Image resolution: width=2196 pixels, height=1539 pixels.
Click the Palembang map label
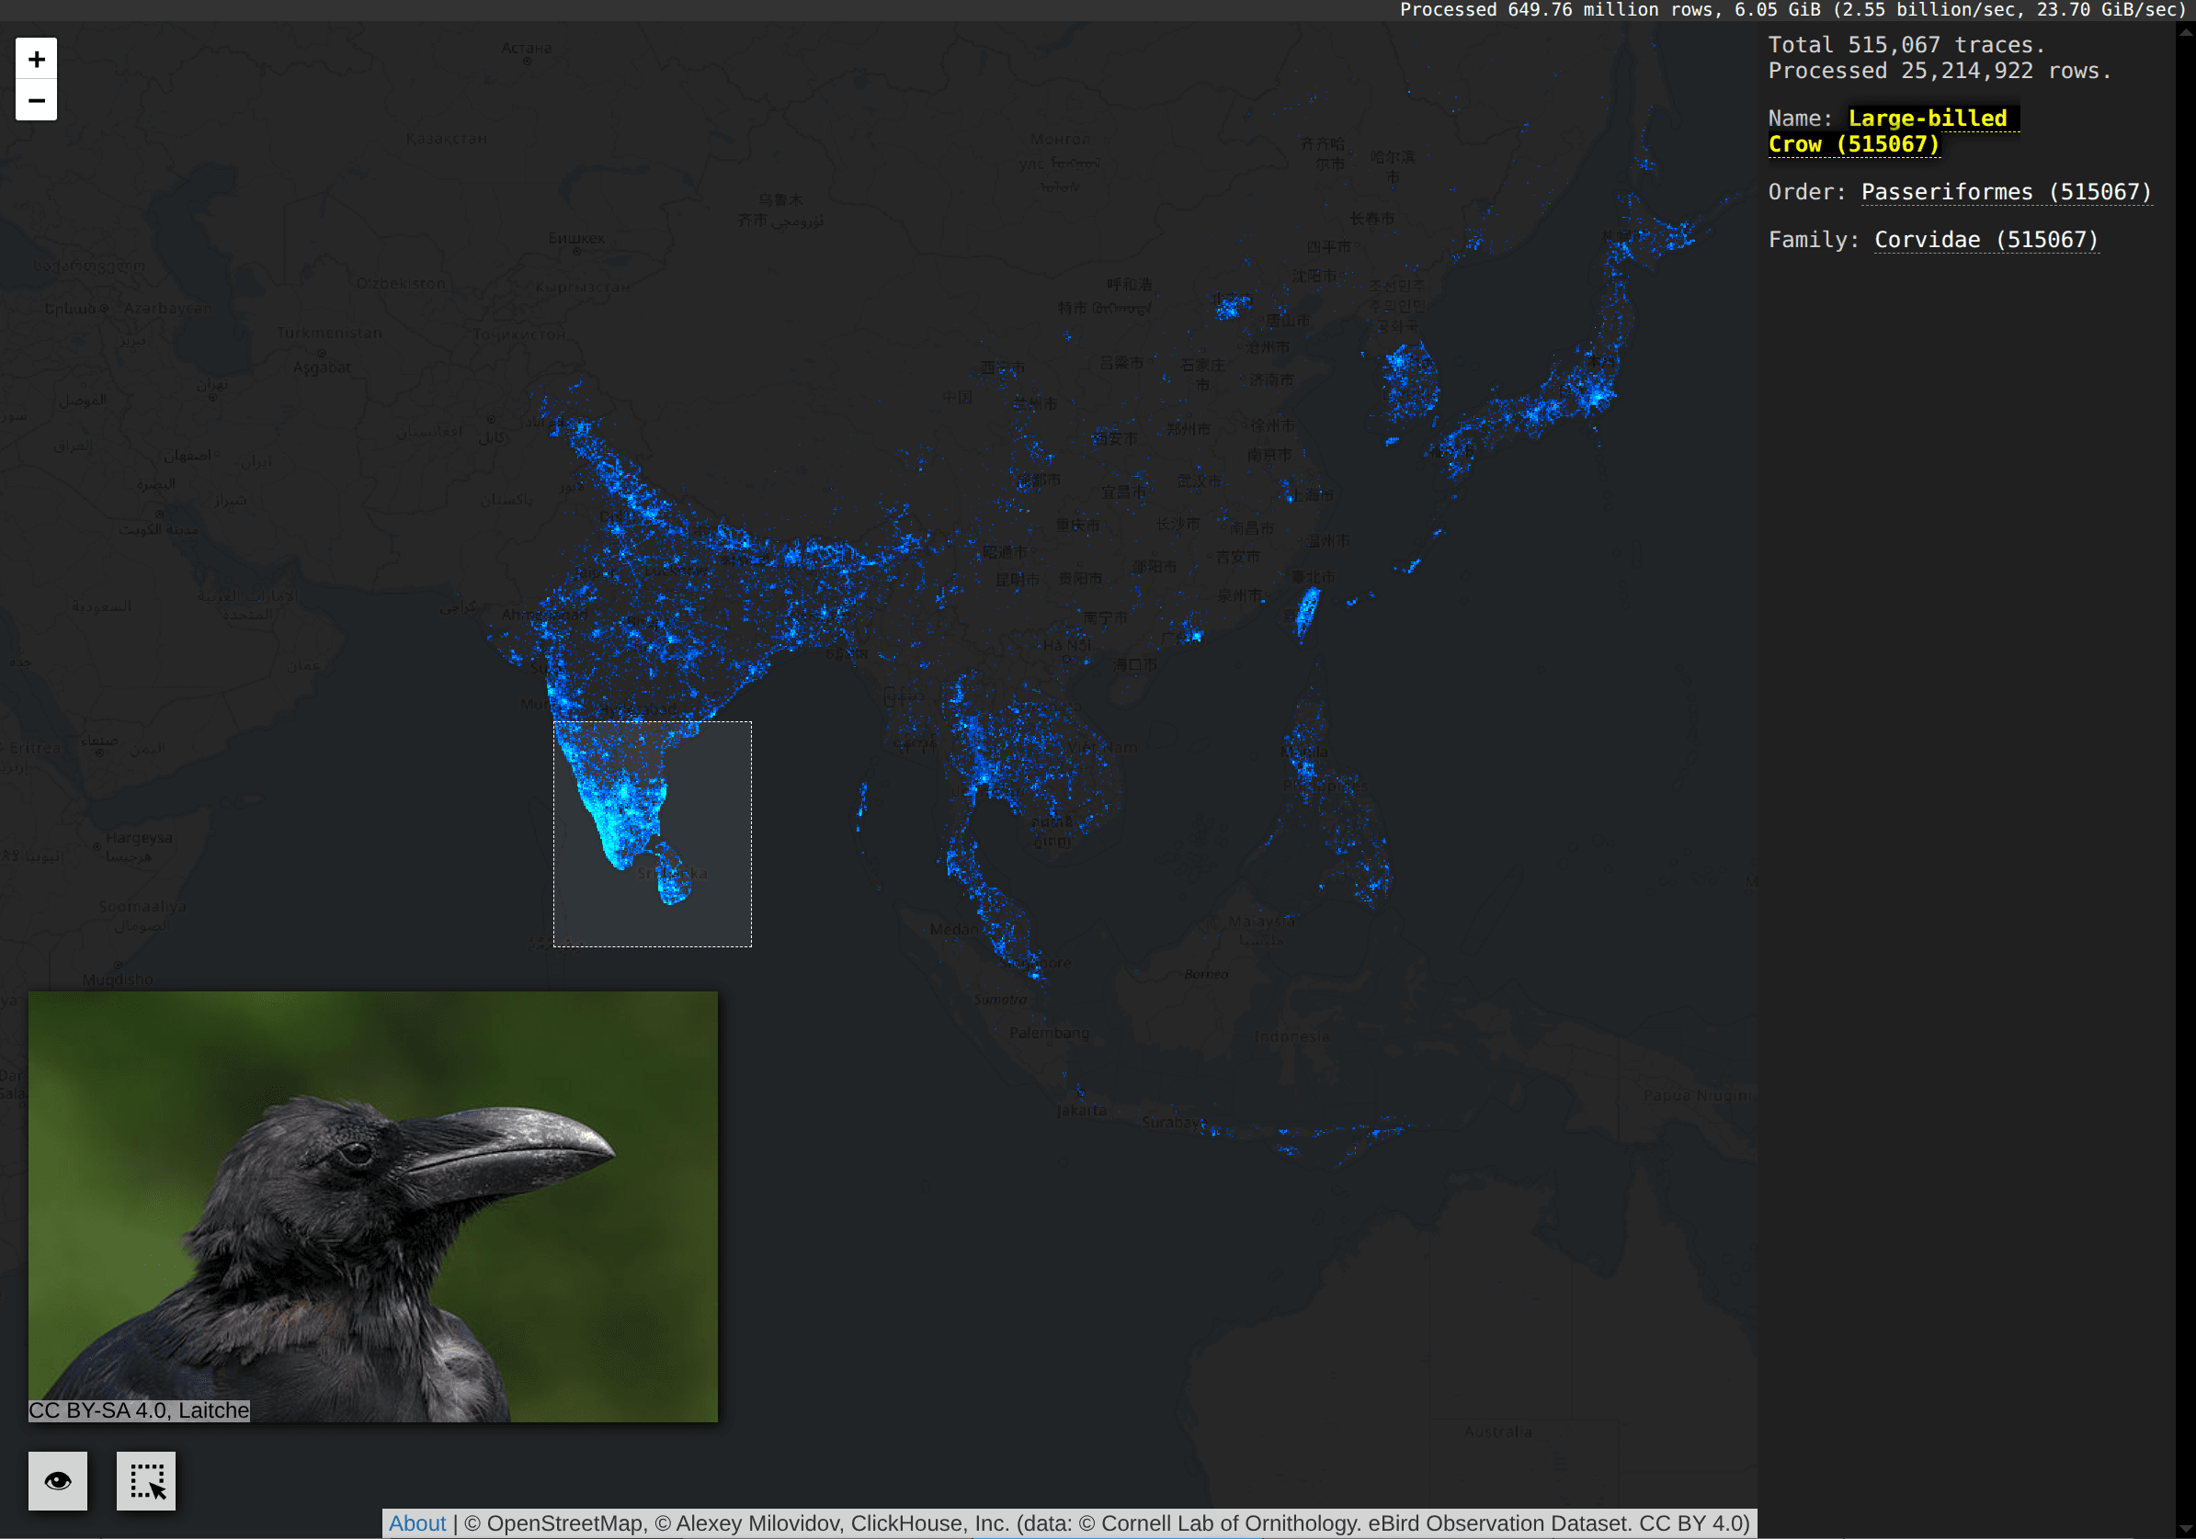[1048, 1033]
